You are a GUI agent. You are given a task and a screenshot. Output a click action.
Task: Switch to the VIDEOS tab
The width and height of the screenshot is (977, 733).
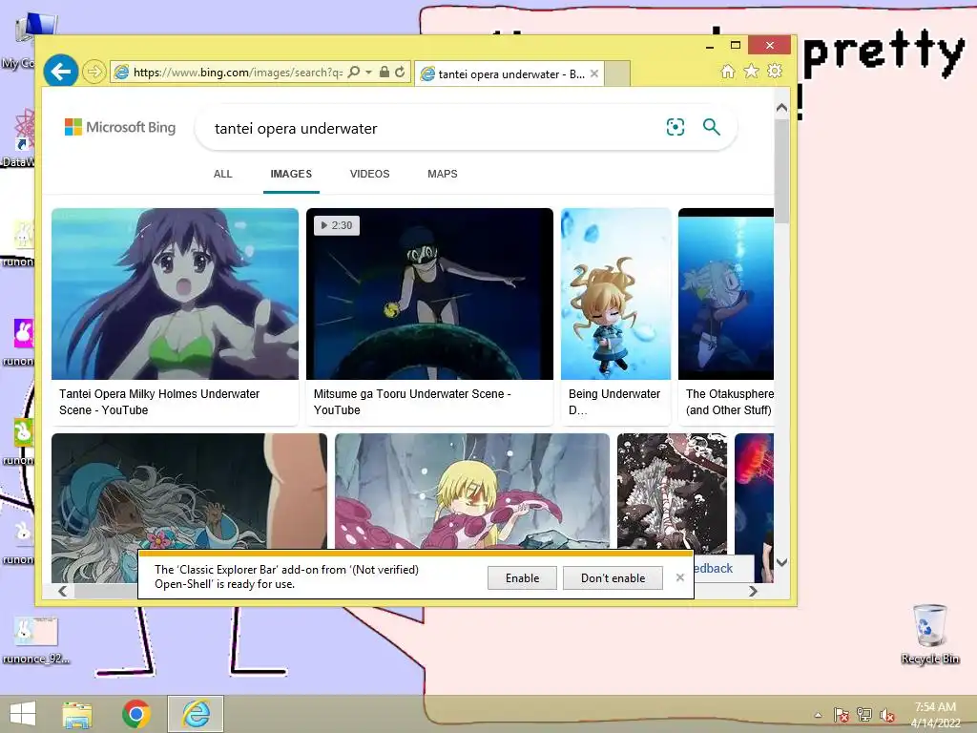tap(369, 174)
